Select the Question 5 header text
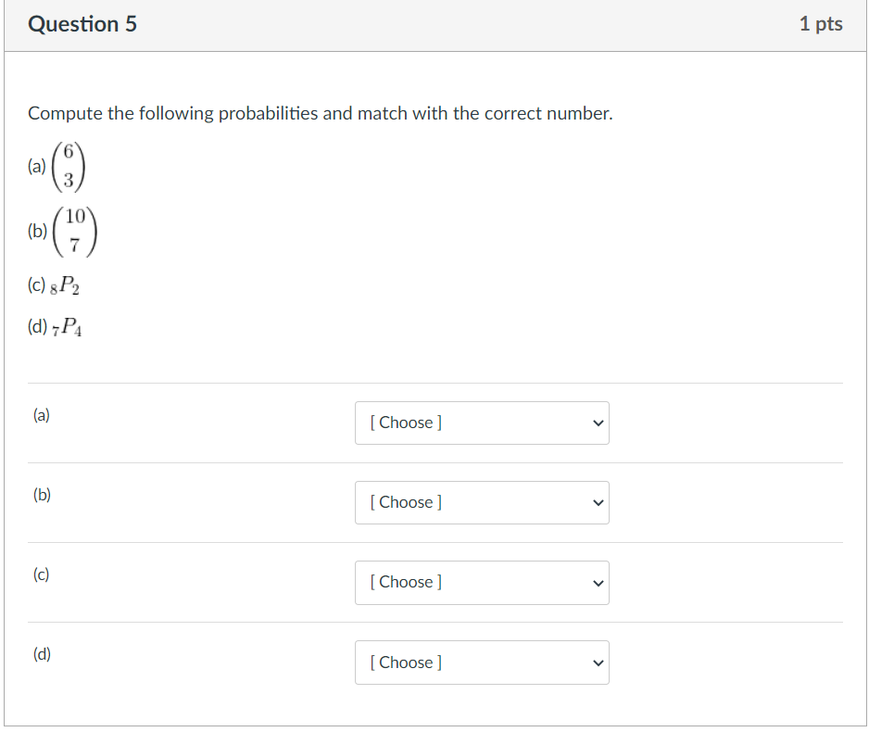The height and width of the screenshot is (732, 869). pyautogui.click(x=82, y=24)
